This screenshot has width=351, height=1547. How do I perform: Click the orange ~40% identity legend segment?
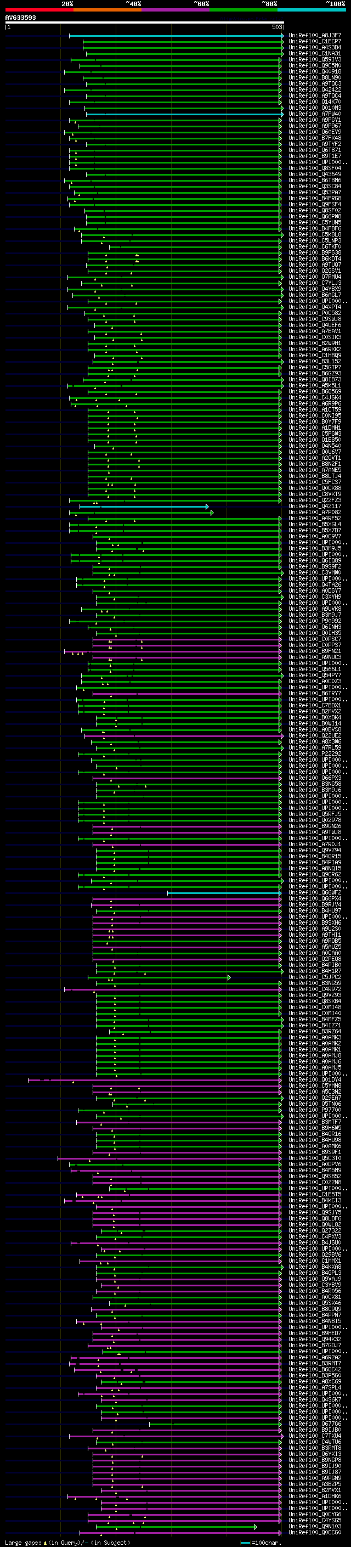point(107,10)
